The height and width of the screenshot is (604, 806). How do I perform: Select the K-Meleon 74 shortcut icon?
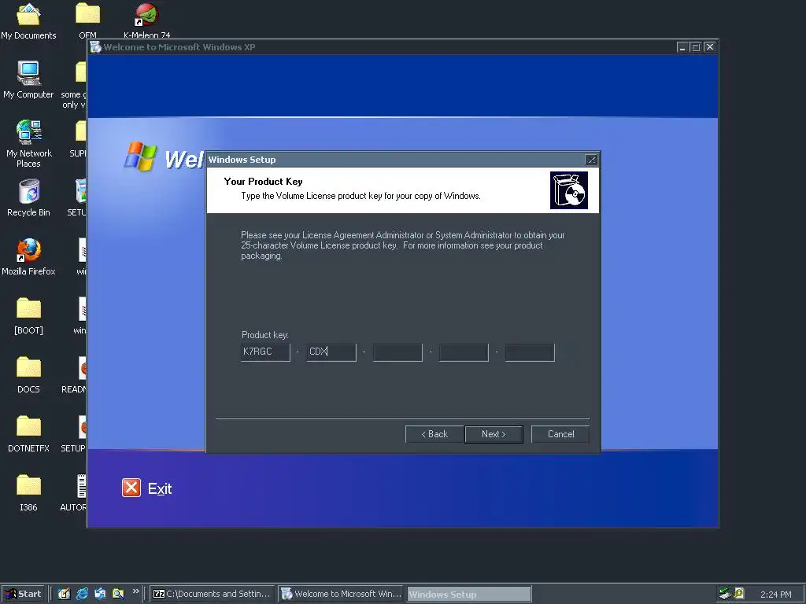146,21
